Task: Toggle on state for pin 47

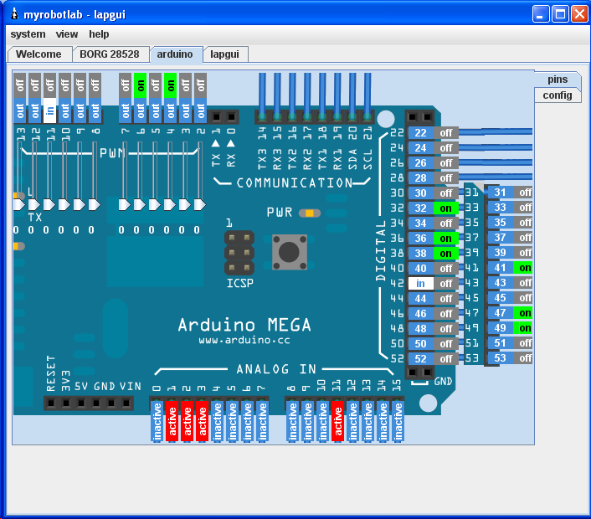Action: (x=523, y=313)
